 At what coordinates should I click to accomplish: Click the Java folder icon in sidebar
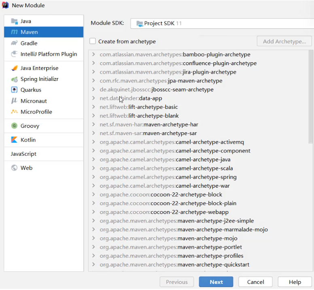(x=15, y=21)
